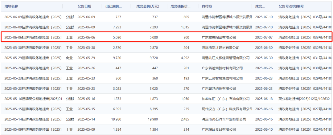Screen dimensions: 333x135
Task: Sort by the 公告日期 column header
Action: [x=84, y=6]
